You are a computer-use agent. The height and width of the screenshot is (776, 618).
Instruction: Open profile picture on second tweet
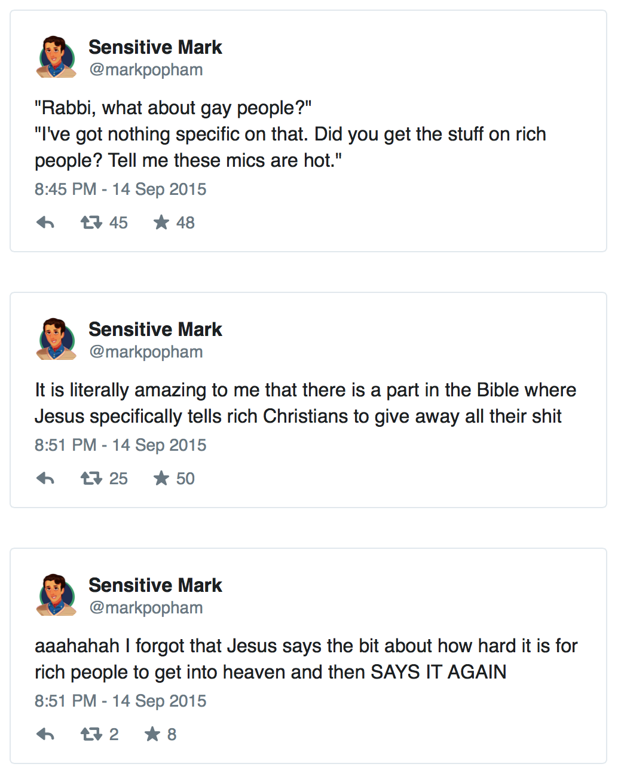57,340
